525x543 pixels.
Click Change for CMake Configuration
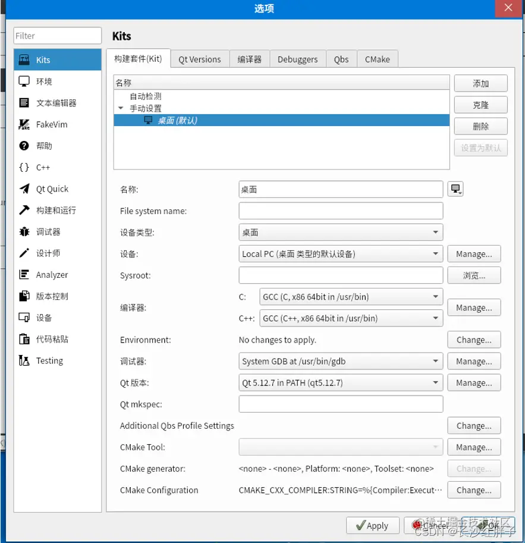(474, 490)
